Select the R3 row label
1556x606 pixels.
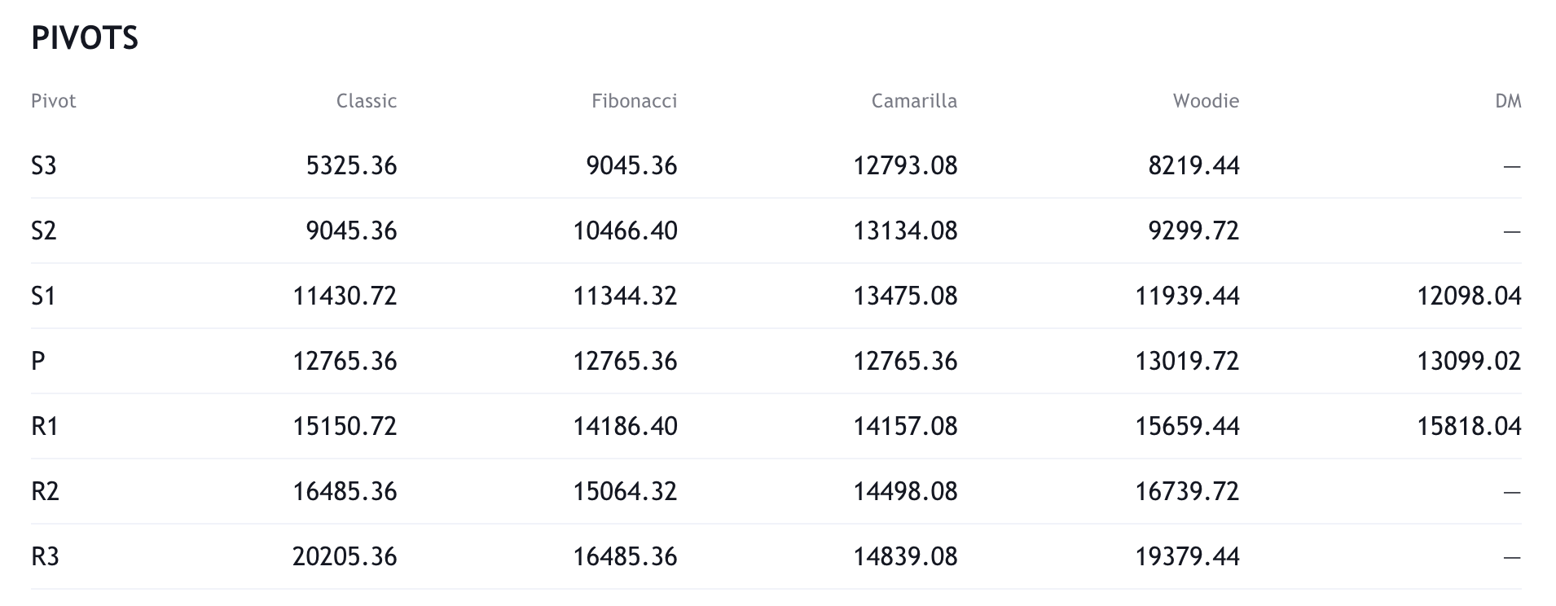point(45,557)
